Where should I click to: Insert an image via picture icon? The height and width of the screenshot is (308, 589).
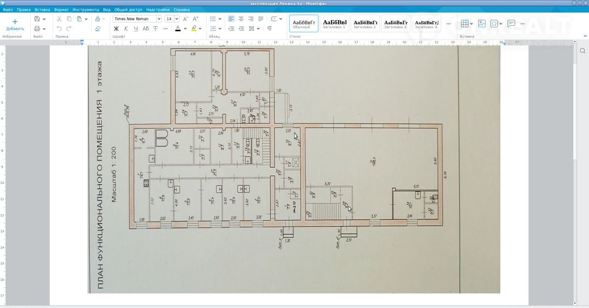pos(482,23)
